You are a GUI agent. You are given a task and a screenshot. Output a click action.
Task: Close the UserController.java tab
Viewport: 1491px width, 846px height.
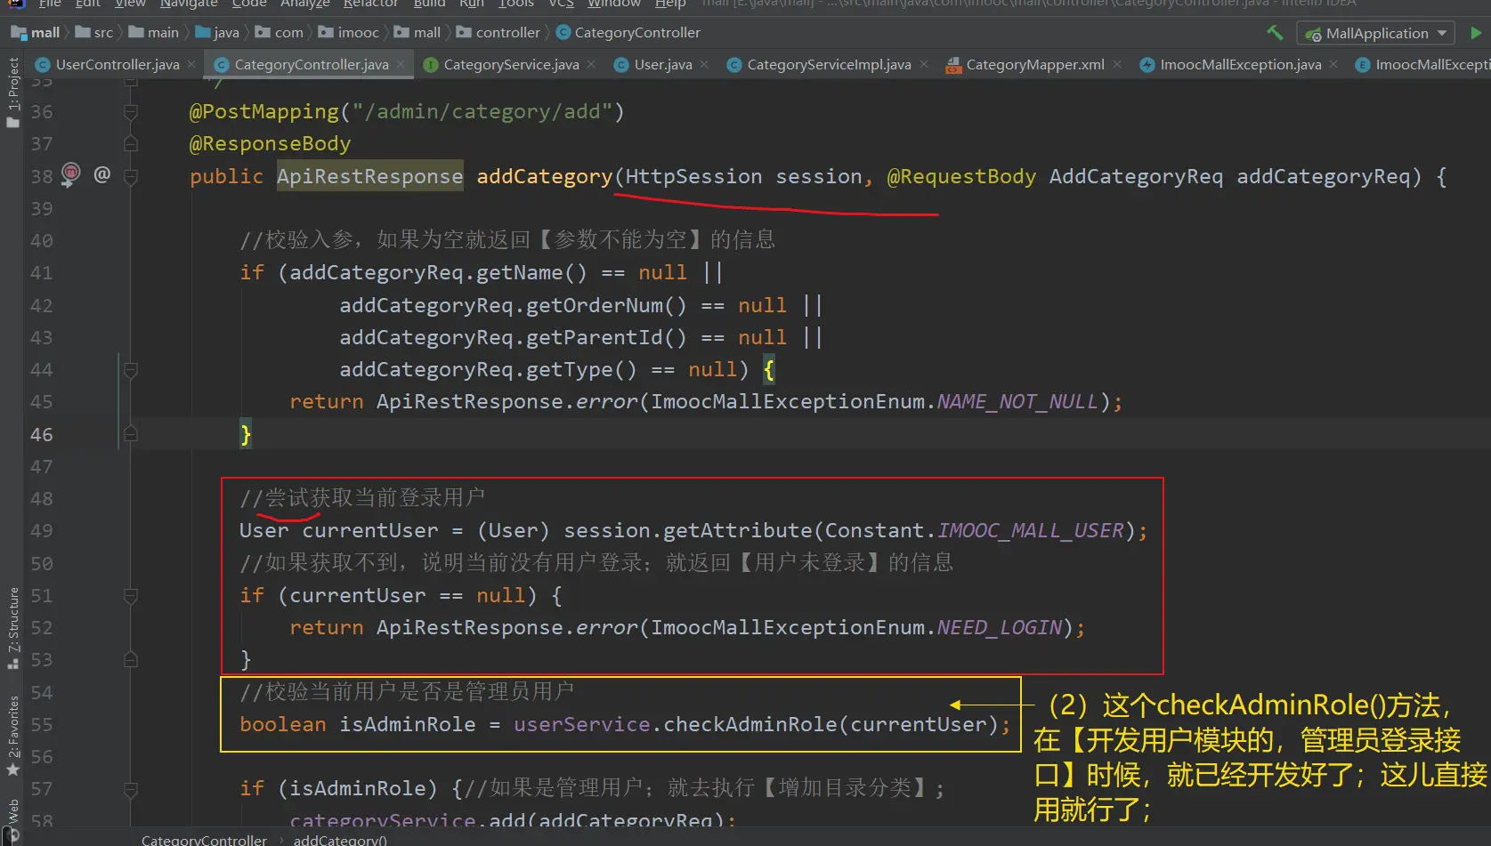tap(191, 64)
